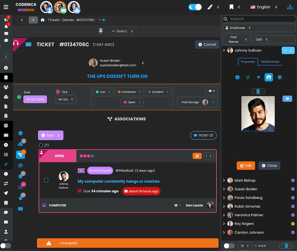Click the Search field in the right panel
Image resolution: width=297 pixels, height=251 pixels.
pos(258,19)
